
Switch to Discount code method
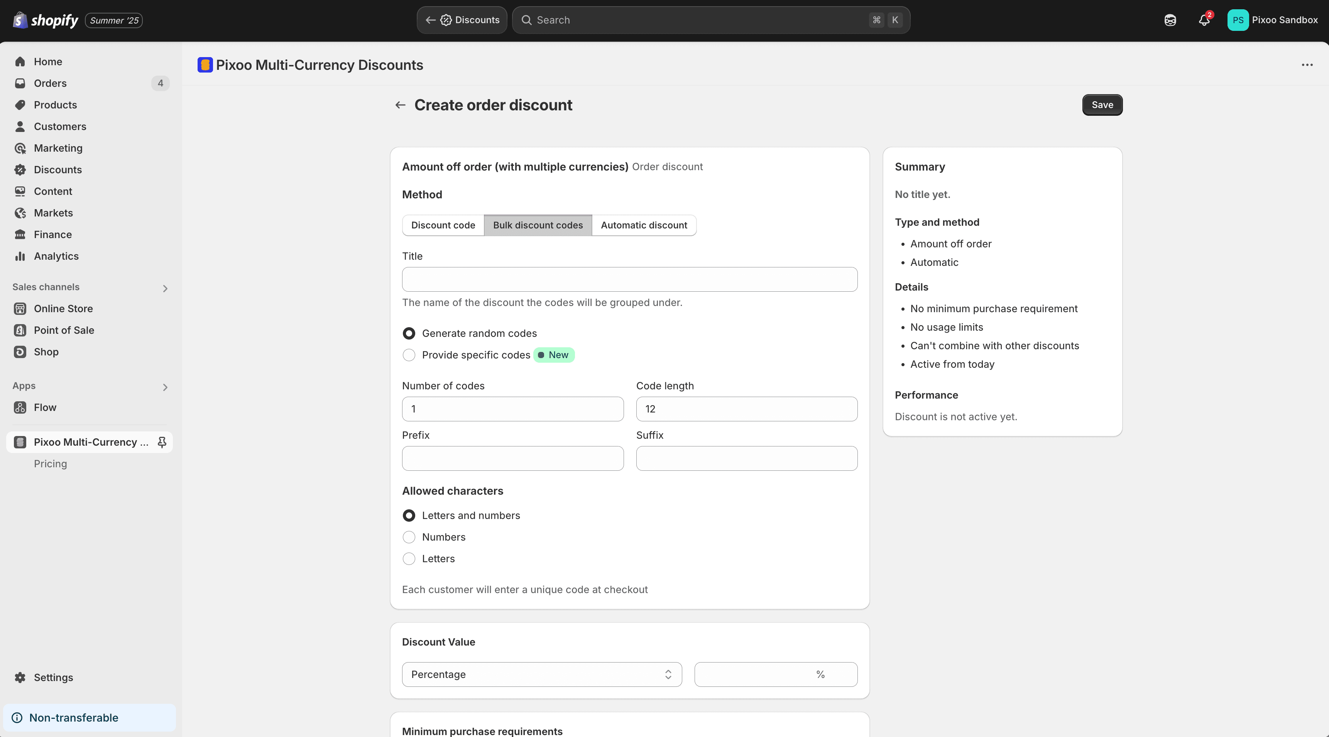pyautogui.click(x=443, y=225)
